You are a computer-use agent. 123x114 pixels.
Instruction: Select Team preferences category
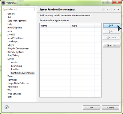pyautogui.click(x=10, y=76)
